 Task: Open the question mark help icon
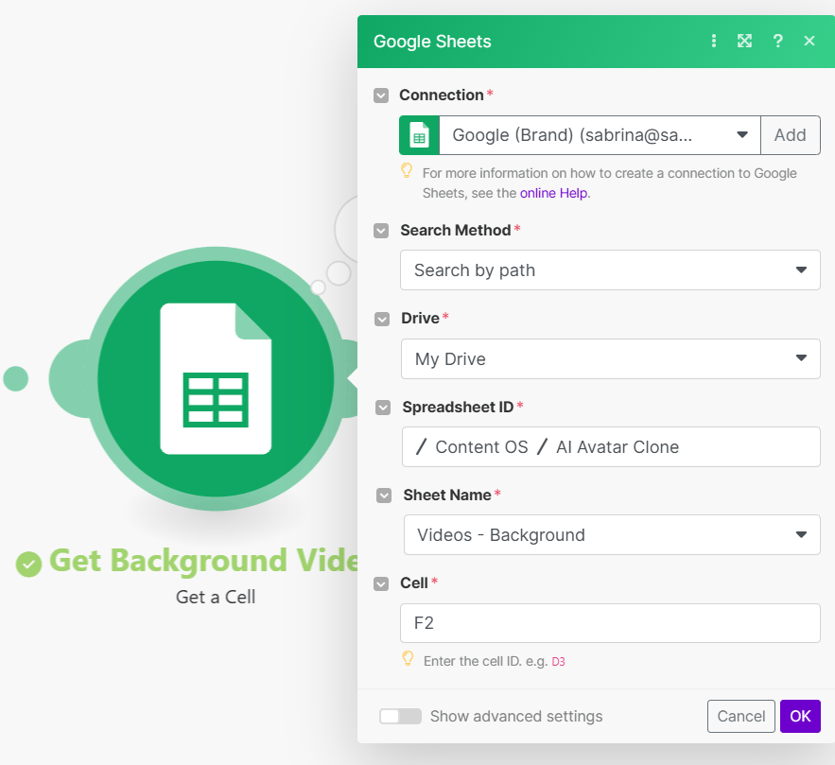777,41
